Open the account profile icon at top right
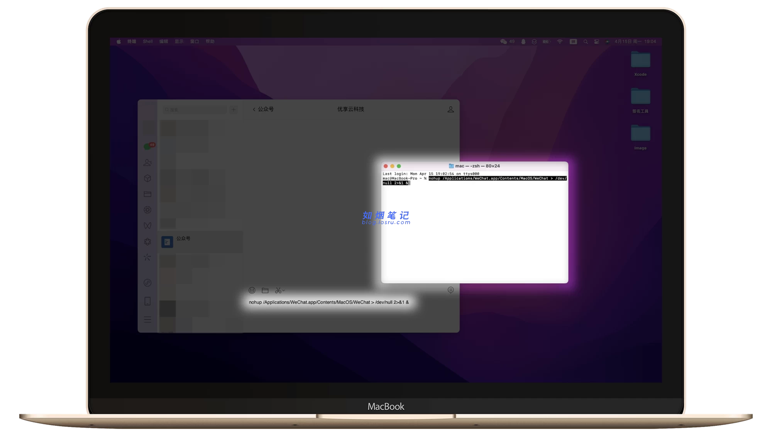The width and height of the screenshot is (772, 436). (450, 109)
